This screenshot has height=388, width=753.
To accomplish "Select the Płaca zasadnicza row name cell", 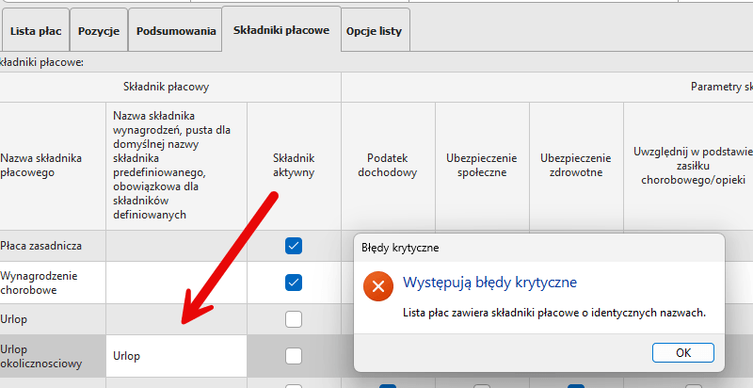I will 53,246.
